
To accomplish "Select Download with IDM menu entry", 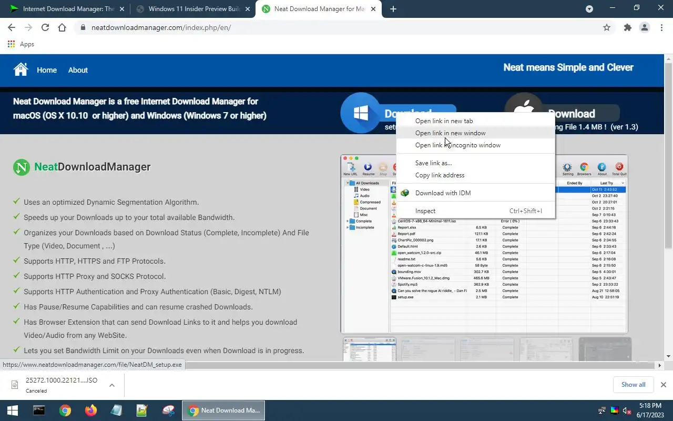I will pyautogui.click(x=475, y=193).
